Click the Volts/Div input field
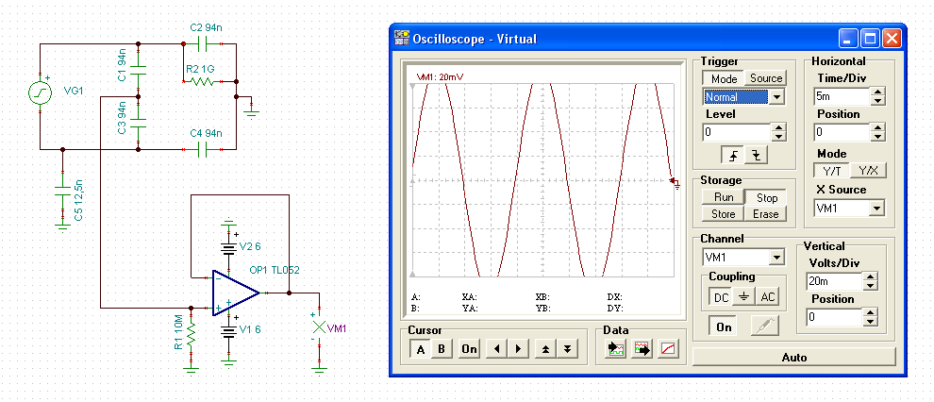This screenshot has height=402, width=934. tap(834, 281)
